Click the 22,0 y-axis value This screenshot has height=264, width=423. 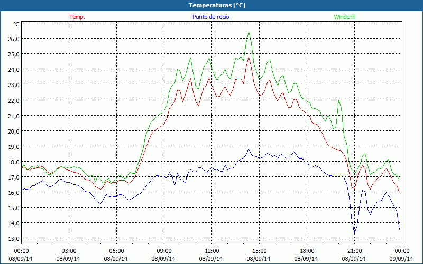pyautogui.click(x=14, y=100)
